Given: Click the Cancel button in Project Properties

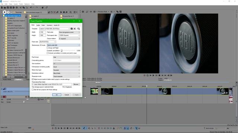Looking at the screenshot, I should tap(67, 95).
